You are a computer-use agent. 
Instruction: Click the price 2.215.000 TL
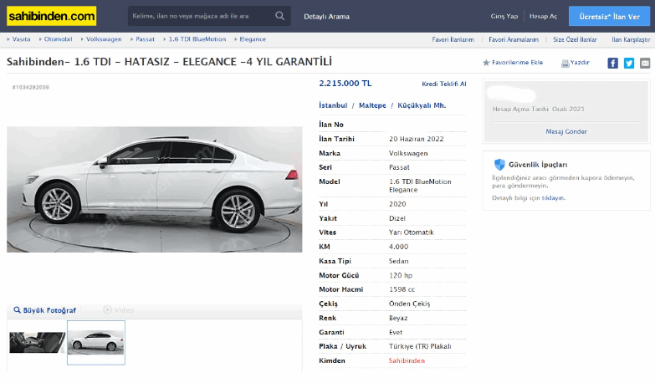(345, 83)
